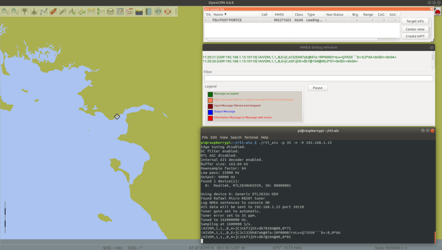
Task: Open the terminal Help menu
Action: pyautogui.click(x=265, y=137)
